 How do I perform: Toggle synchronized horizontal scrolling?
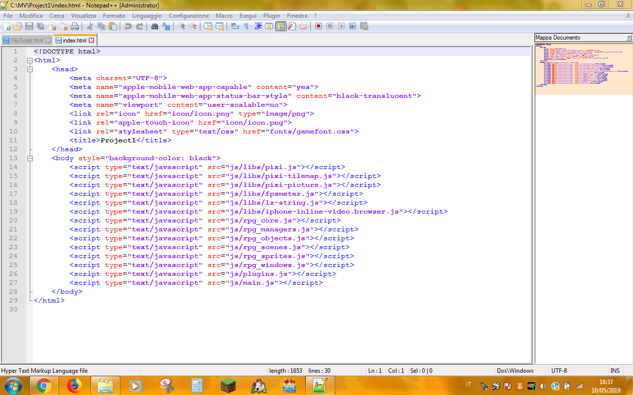click(220, 26)
